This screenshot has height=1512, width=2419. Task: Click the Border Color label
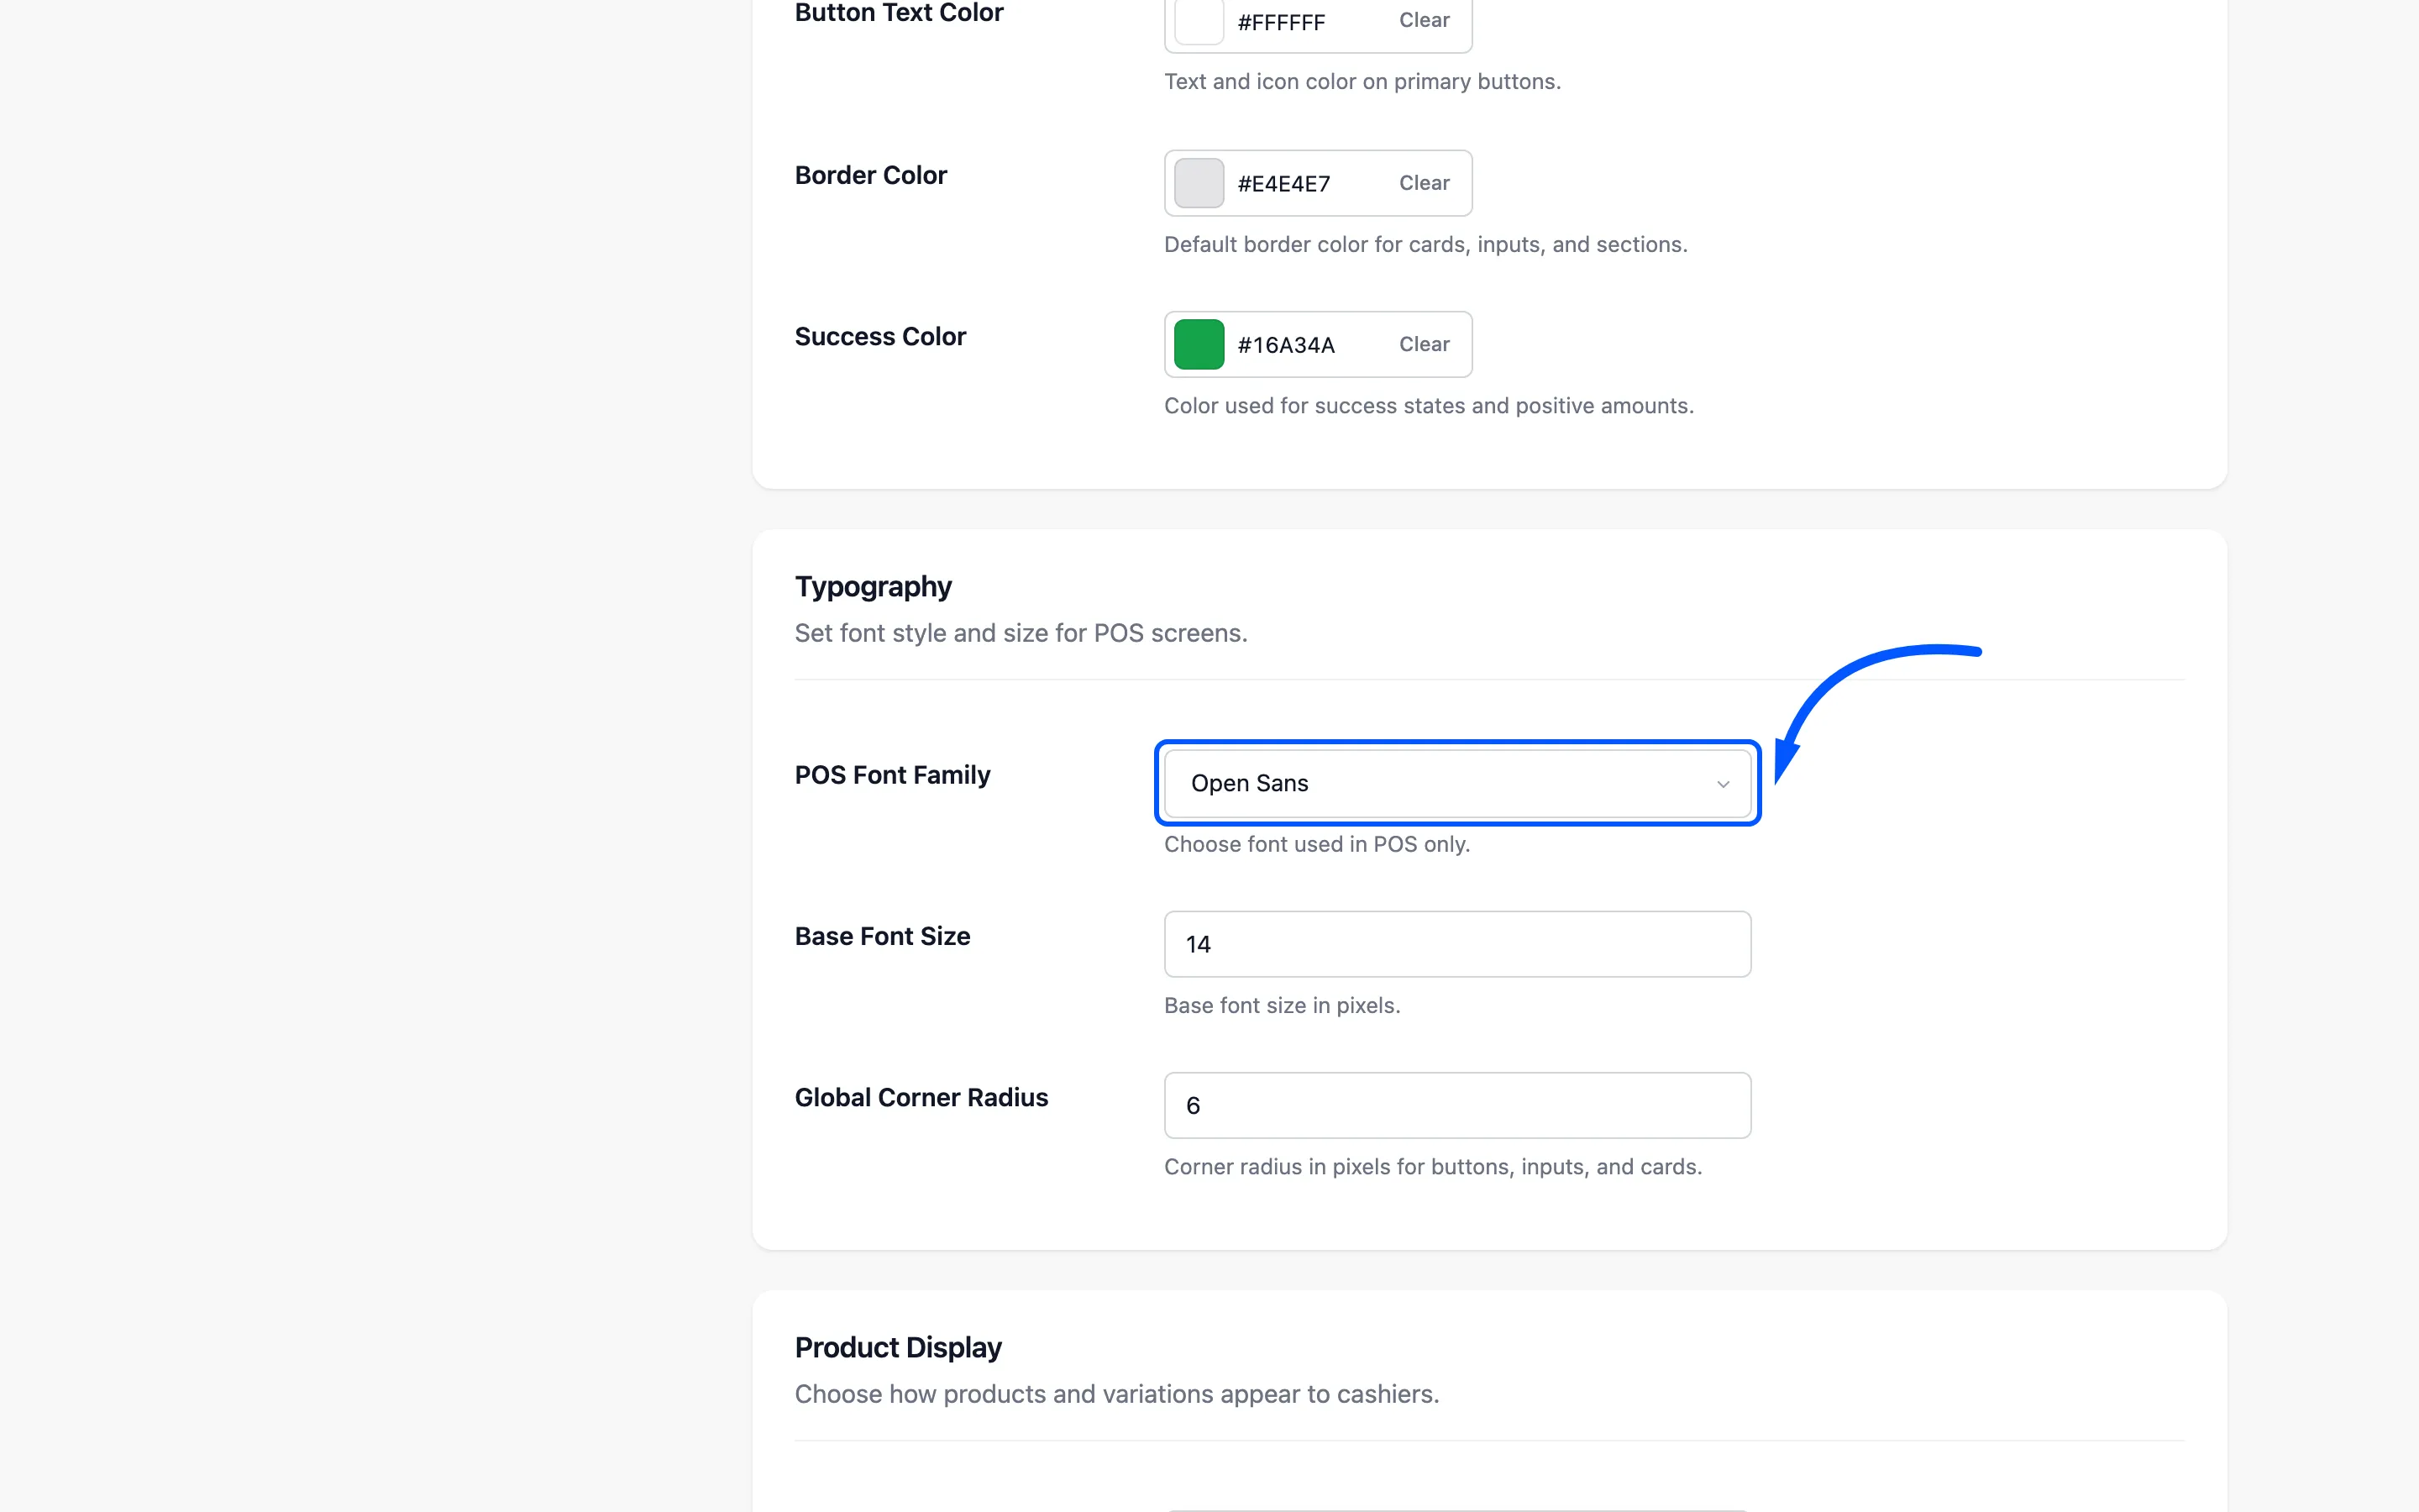(871, 175)
